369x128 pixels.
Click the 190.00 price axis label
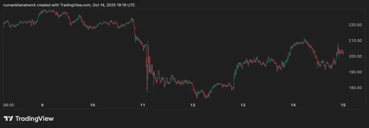(x=355, y=72)
